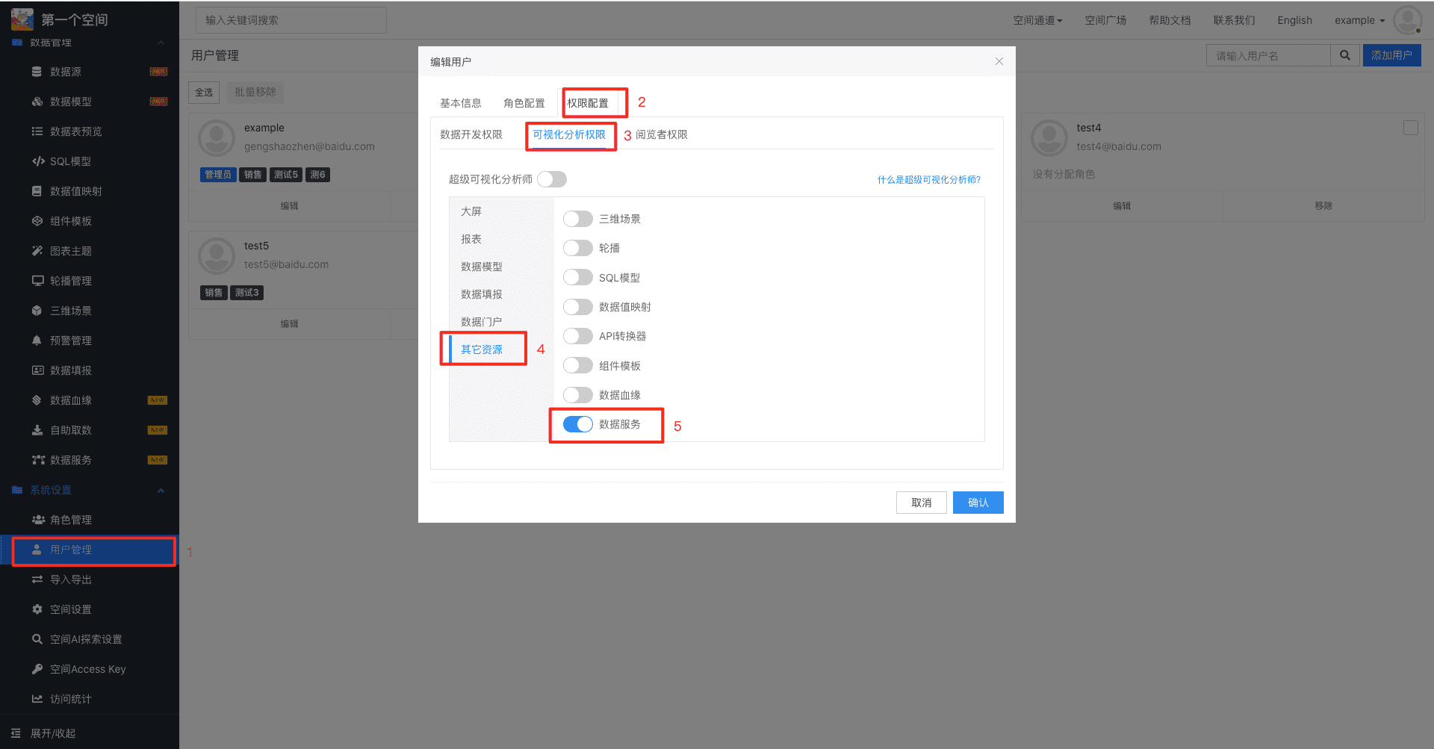The height and width of the screenshot is (749, 1434).
Task: Open 组件模板 sidebar item
Action: coord(71,221)
